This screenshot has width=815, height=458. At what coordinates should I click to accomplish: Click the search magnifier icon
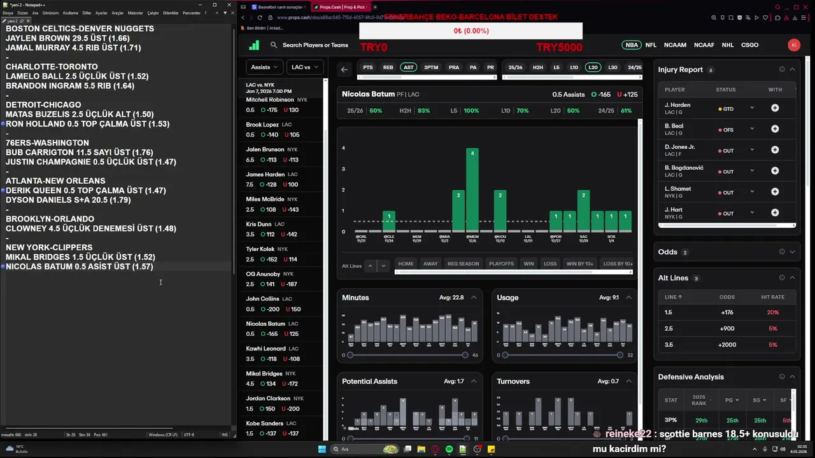[x=274, y=45]
